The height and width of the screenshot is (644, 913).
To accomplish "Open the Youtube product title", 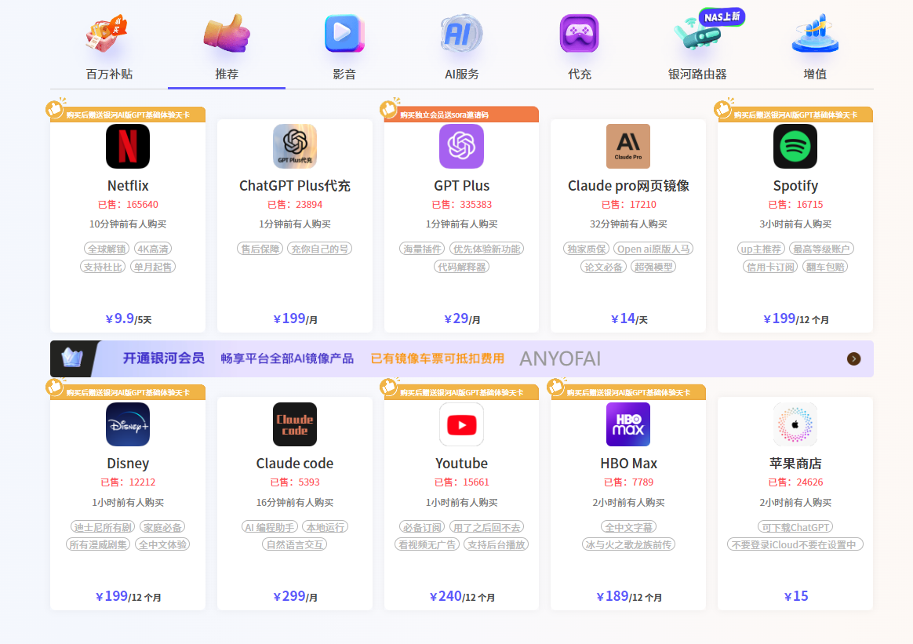I will [x=462, y=464].
